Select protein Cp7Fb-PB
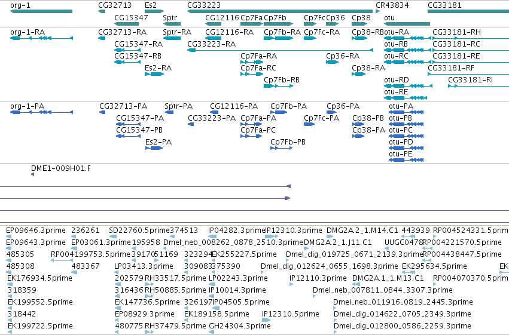 282,148
